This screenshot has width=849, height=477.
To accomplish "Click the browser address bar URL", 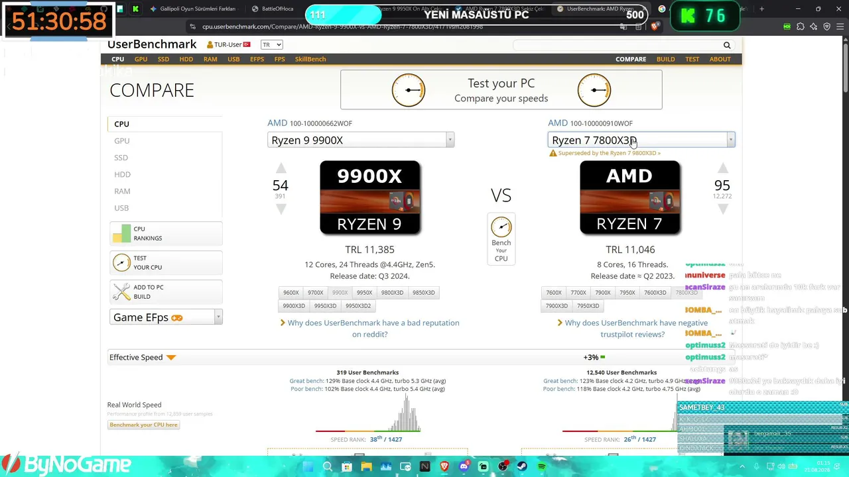I will click(343, 26).
